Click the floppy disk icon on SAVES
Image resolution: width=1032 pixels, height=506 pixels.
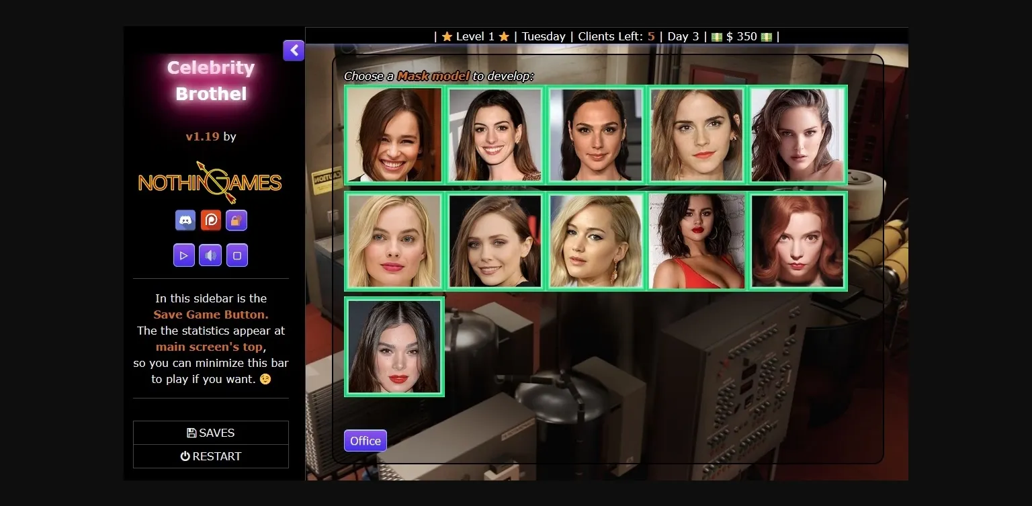(191, 433)
